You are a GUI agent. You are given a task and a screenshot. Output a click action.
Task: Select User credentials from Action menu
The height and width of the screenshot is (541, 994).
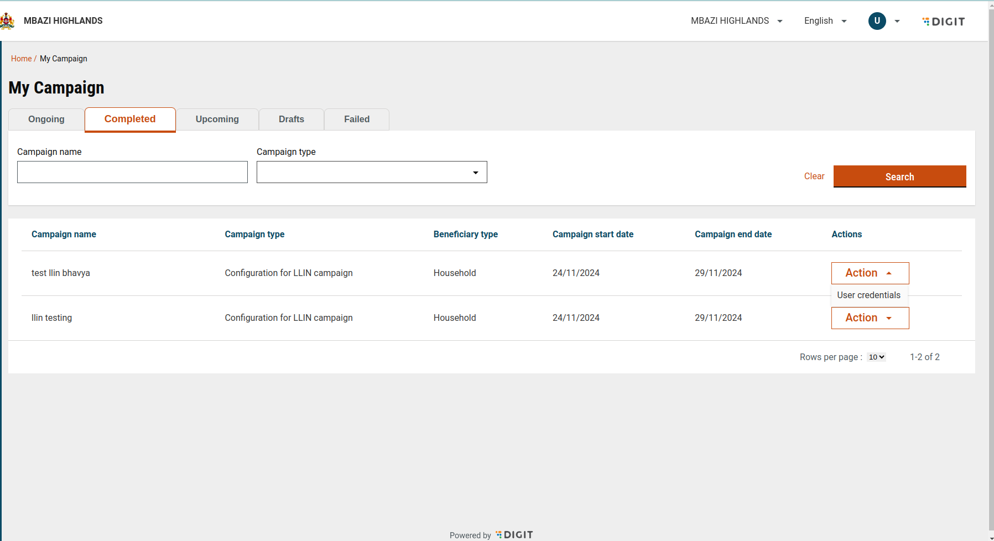[x=868, y=295]
